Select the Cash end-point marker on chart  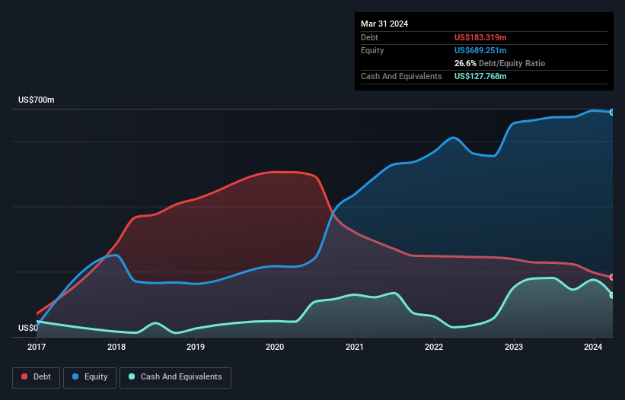pyautogui.click(x=612, y=295)
